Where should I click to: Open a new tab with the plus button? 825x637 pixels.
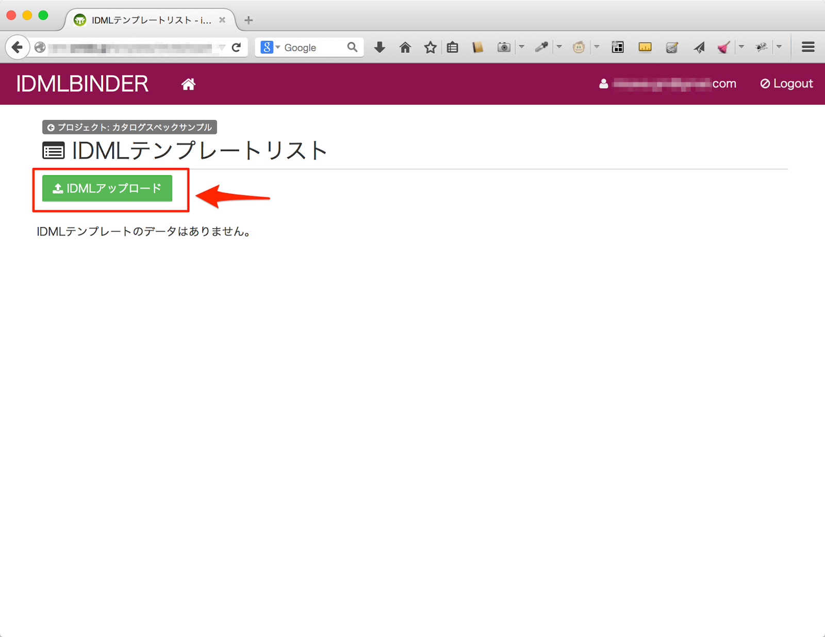tap(249, 20)
